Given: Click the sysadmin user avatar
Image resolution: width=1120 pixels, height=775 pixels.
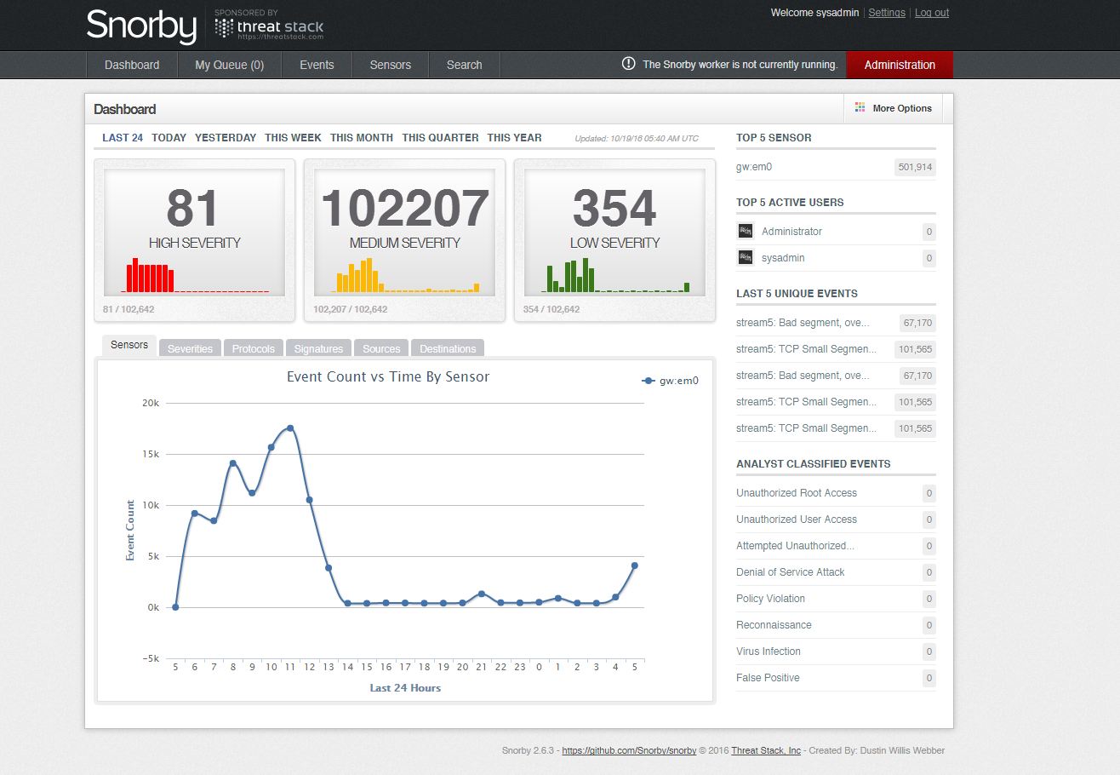Looking at the screenshot, I should [x=746, y=257].
